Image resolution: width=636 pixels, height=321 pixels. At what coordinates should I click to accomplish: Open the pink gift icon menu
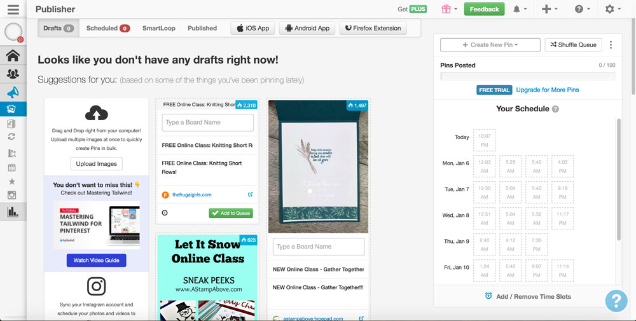450,9
